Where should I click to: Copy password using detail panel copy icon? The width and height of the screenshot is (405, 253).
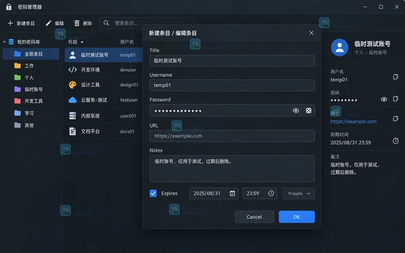[395, 99]
